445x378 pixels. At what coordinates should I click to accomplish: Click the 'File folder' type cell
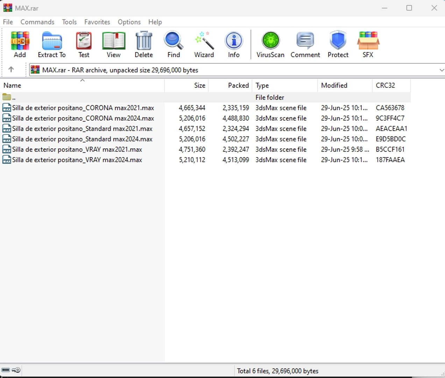pos(270,97)
